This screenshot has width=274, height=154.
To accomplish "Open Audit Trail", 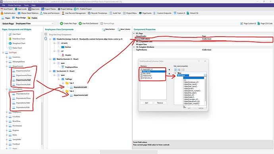I will click(x=115, y=13).
